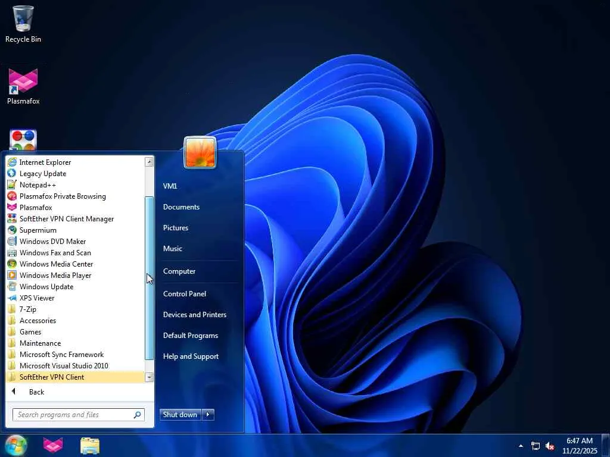This screenshot has height=457, width=610.
Task: Open Control Panel
Action: 185,294
